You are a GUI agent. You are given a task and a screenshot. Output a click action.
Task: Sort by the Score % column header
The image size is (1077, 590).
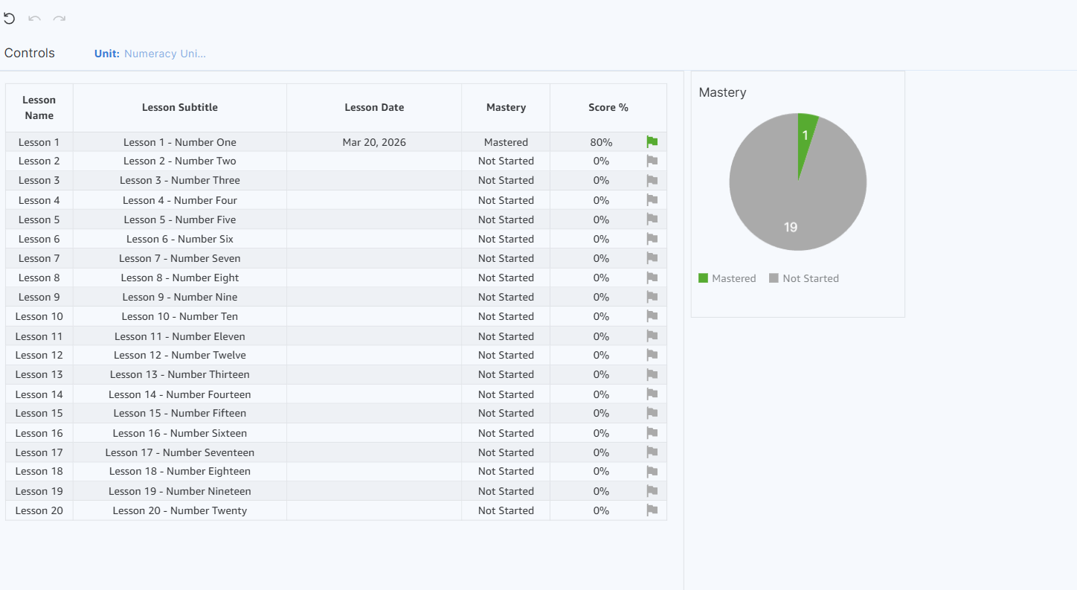(608, 107)
